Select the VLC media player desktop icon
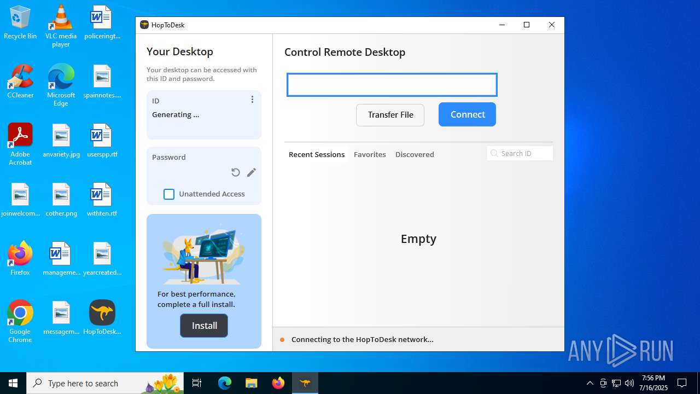 point(61,26)
